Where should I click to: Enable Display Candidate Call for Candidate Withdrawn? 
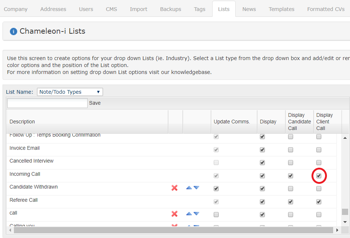[290, 189]
